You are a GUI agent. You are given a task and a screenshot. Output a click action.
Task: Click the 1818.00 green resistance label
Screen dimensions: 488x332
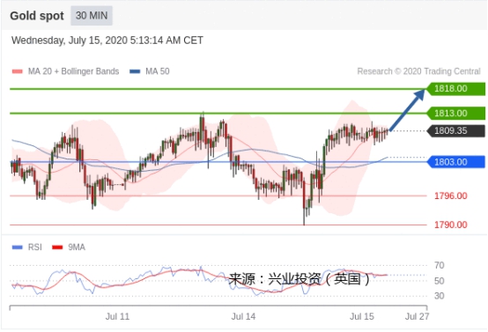455,89
